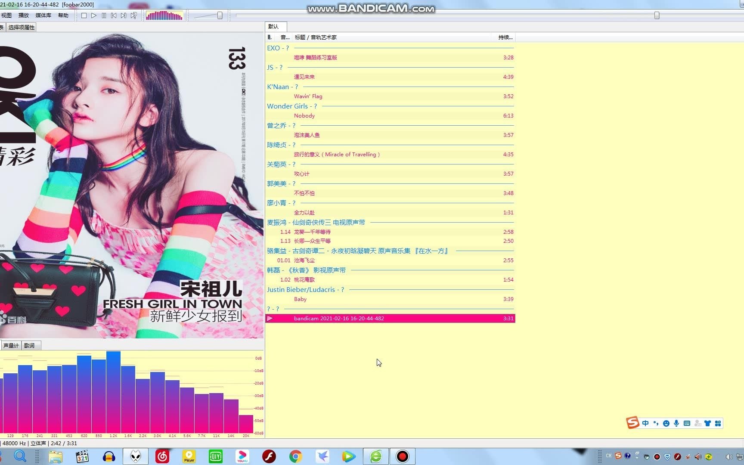Click the spectrum visualization in the toolbar
This screenshot has width=744, height=465.
point(164,15)
